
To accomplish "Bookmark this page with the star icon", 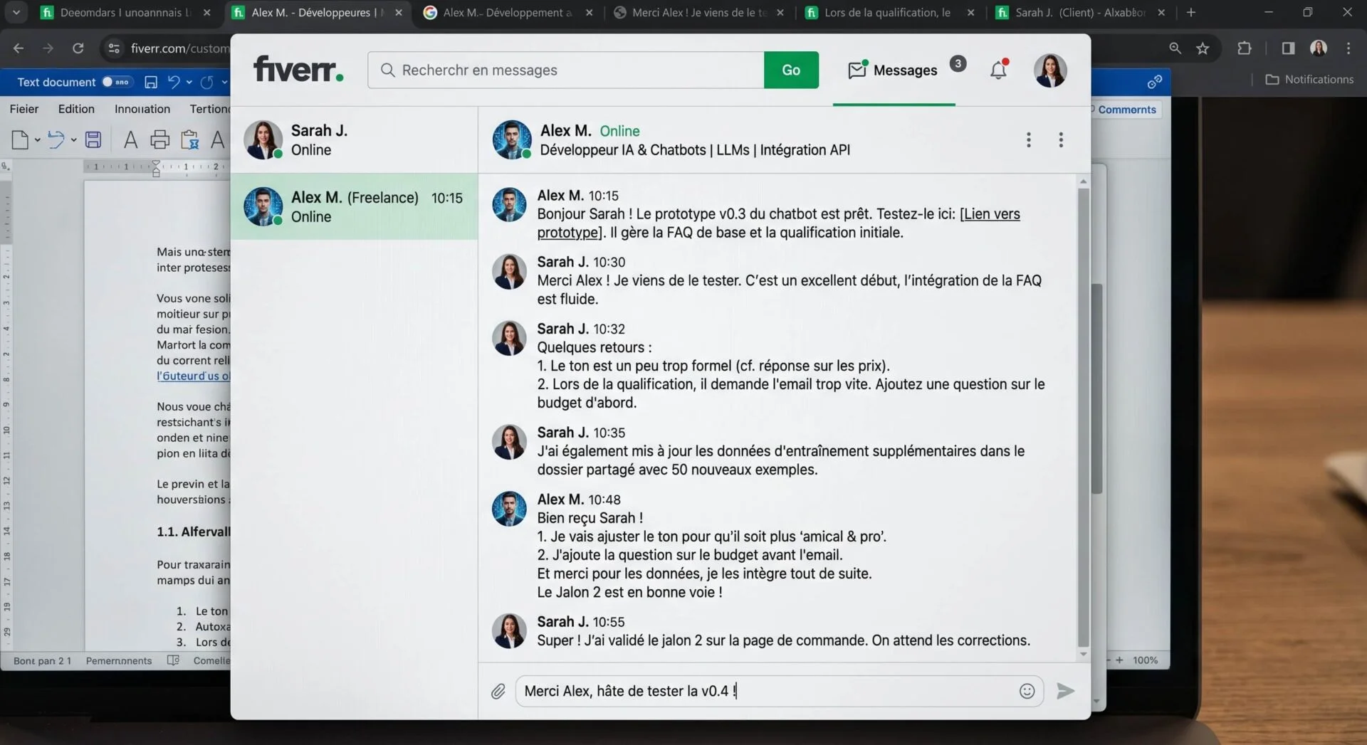I will click(x=1203, y=48).
